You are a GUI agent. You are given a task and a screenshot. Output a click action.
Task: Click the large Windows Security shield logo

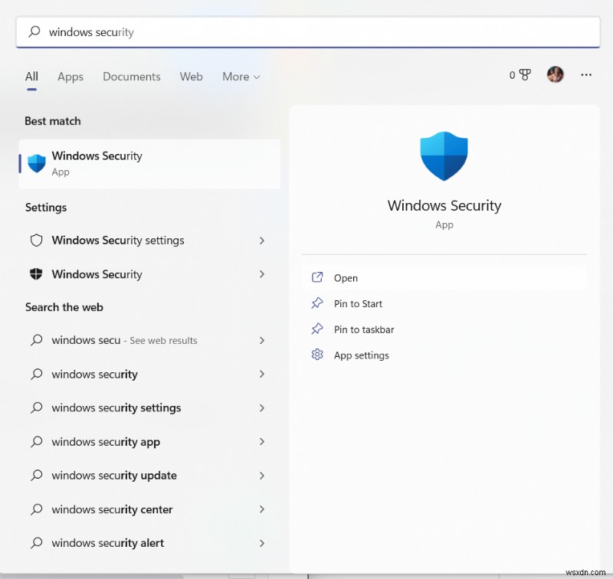444,155
